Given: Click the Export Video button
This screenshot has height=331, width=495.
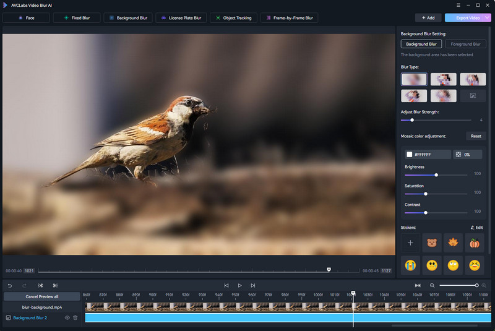Looking at the screenshot, I should click(x=465, y=18).
